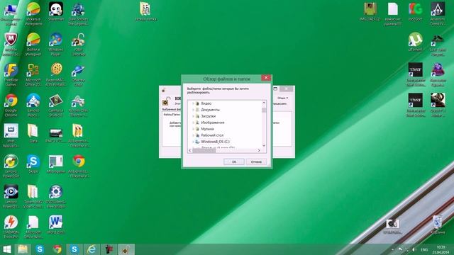
Task: Open the uTorrent desktop shortcut
Action: pos(415,42)
